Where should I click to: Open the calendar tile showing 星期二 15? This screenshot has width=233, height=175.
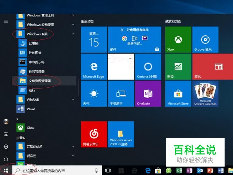94,39
